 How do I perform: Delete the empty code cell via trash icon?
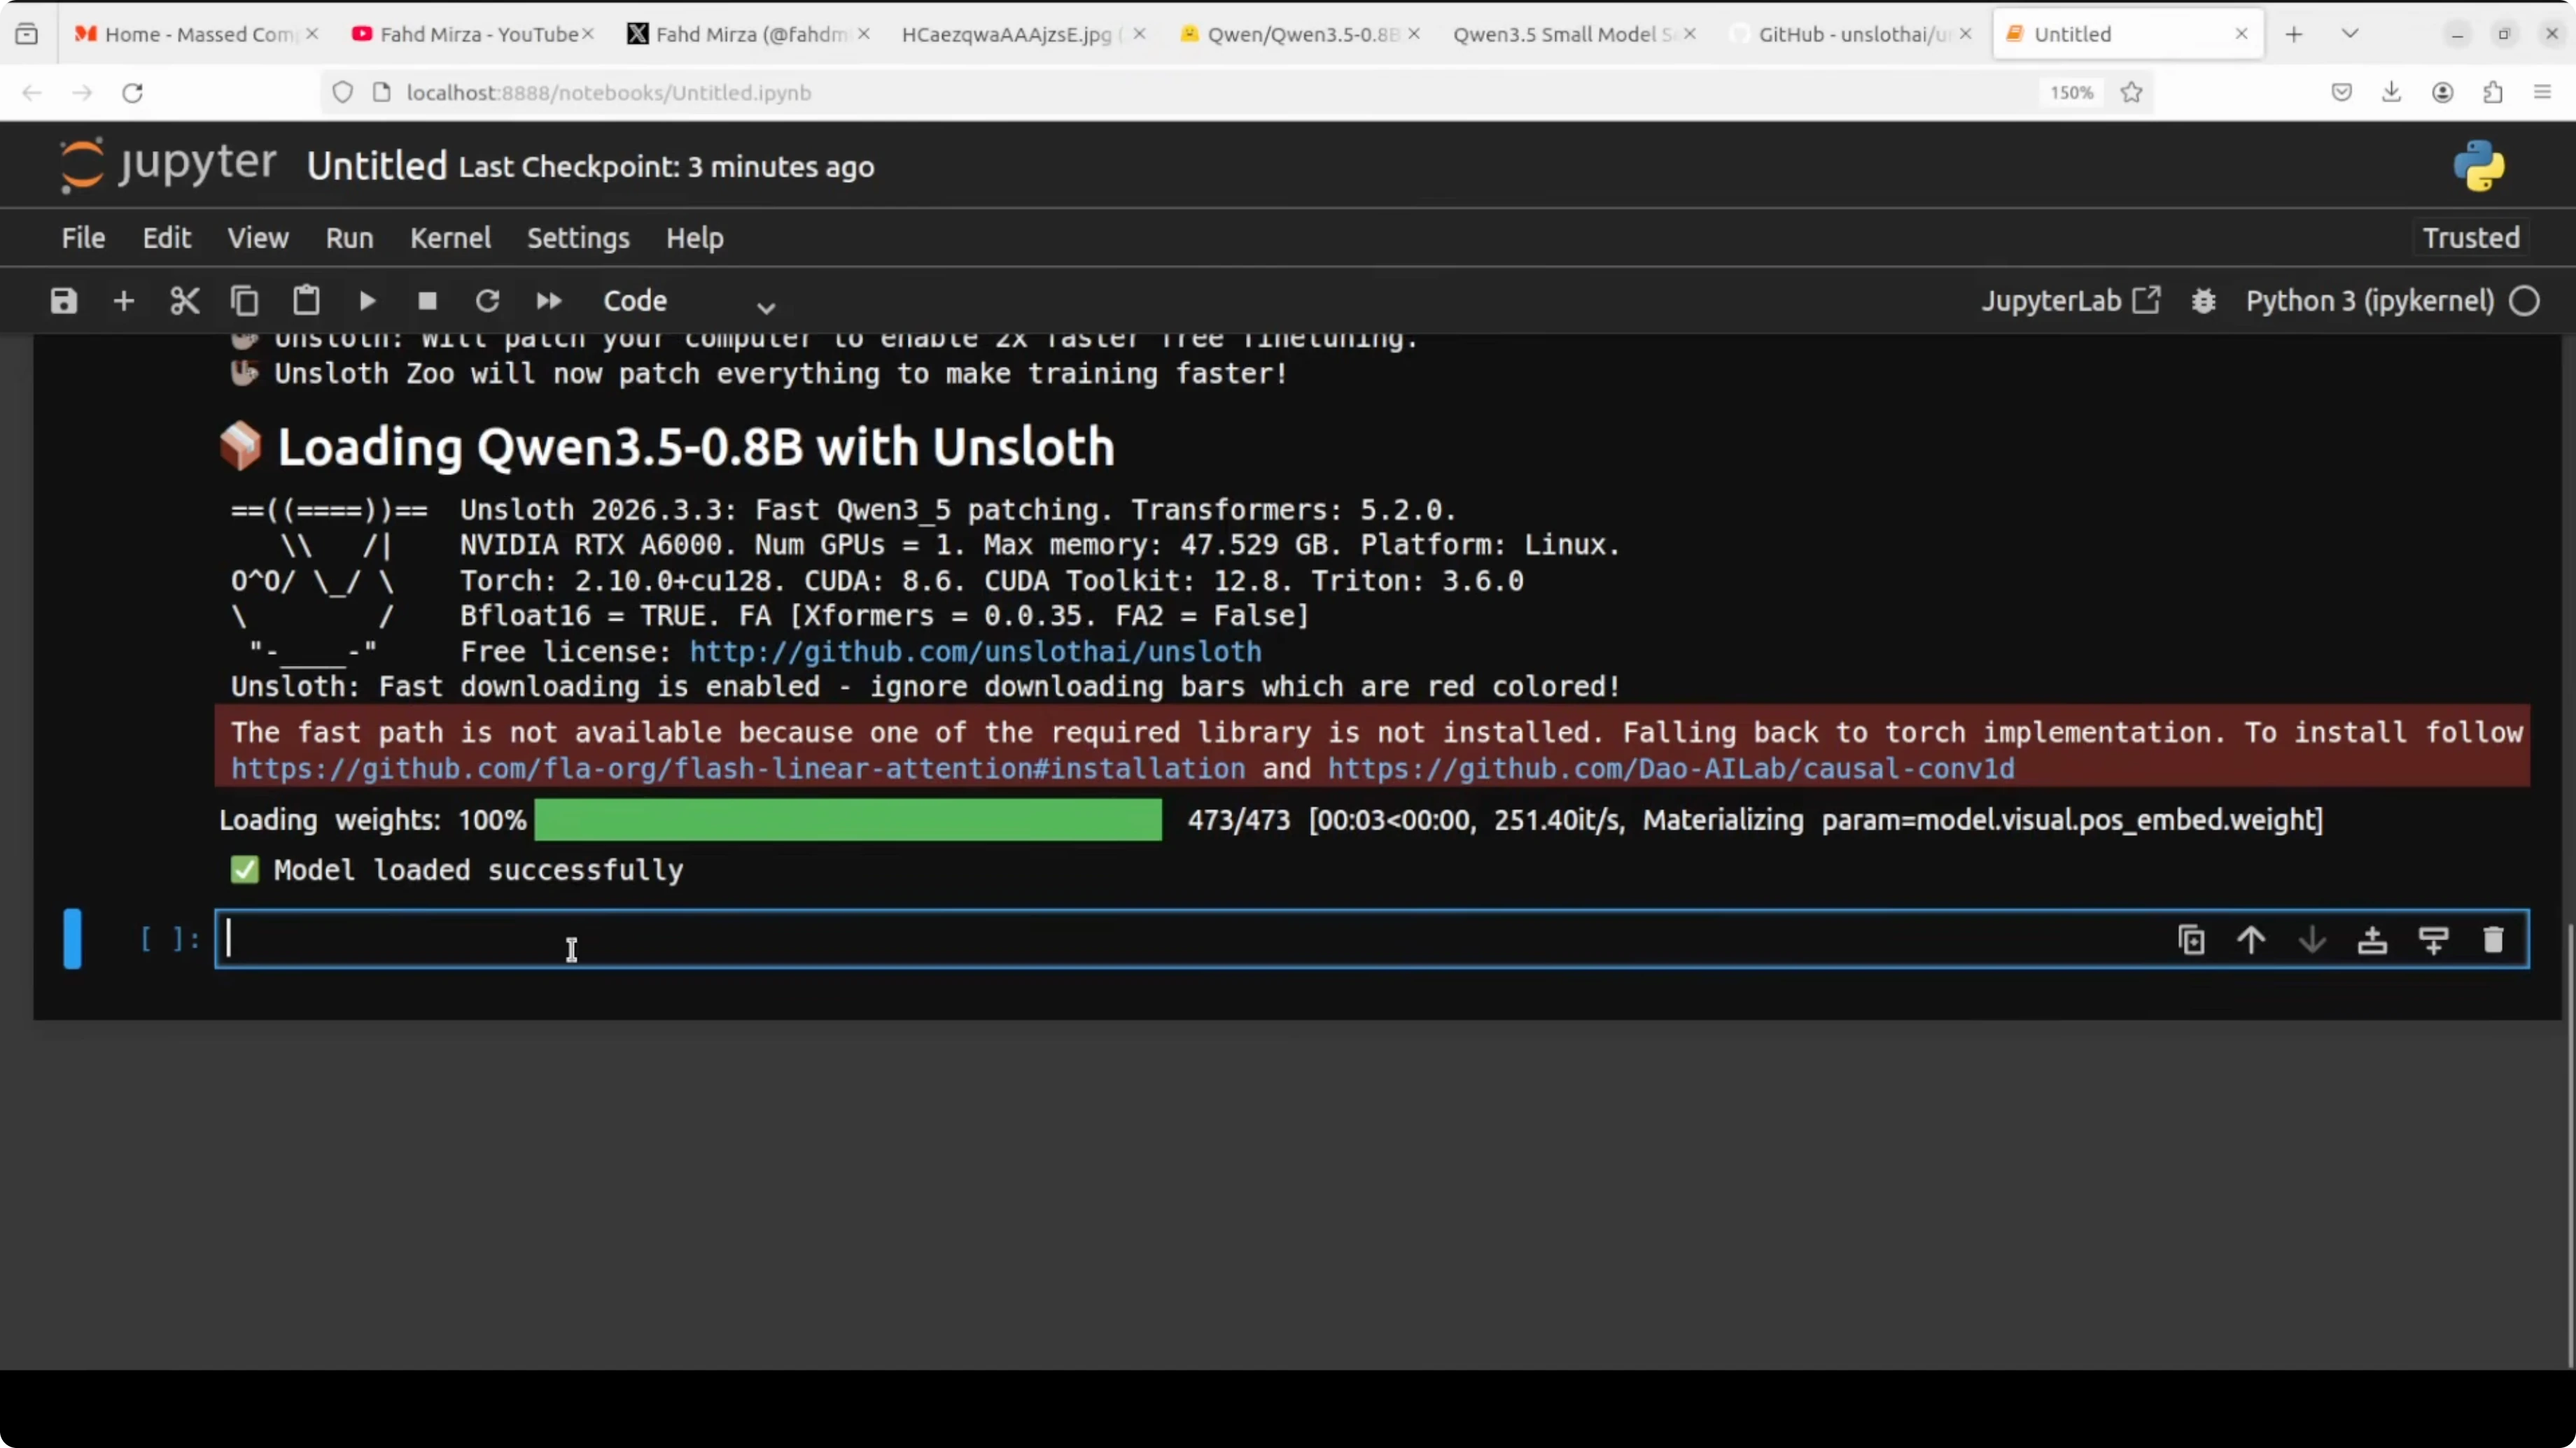[x=2493, y=939]
